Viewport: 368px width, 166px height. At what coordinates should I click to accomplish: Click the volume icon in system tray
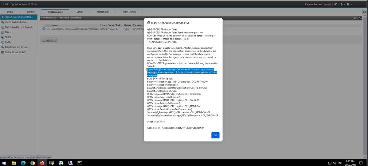point(334,163)
